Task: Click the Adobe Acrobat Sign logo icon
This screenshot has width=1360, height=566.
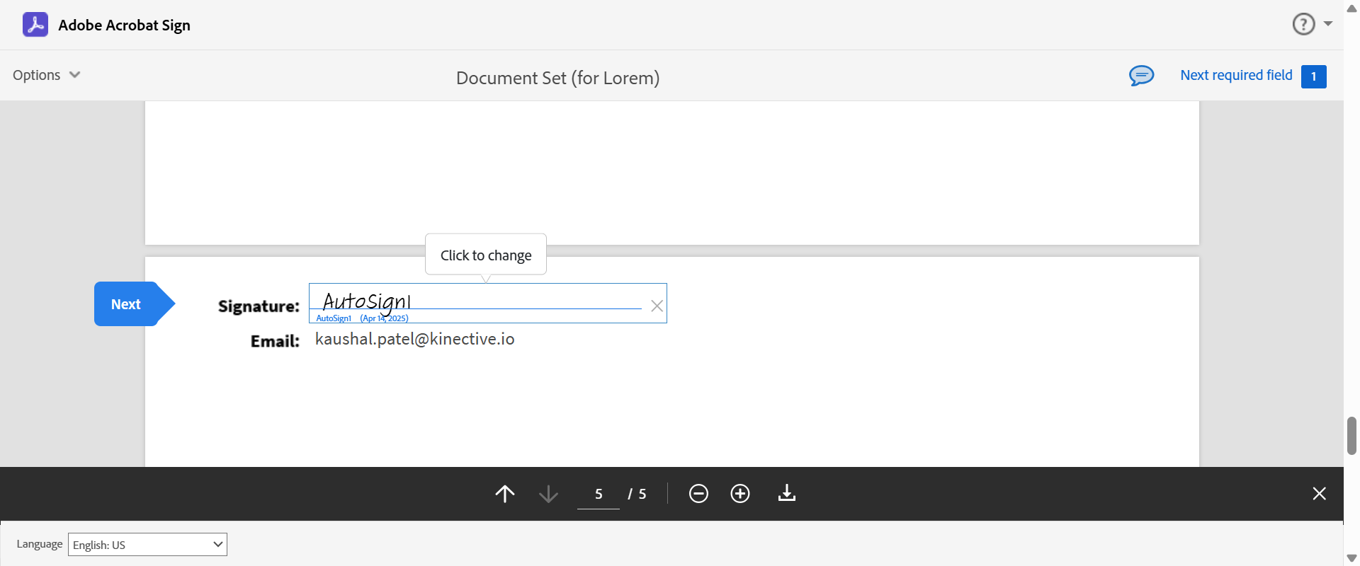Action: pos(35,25)
